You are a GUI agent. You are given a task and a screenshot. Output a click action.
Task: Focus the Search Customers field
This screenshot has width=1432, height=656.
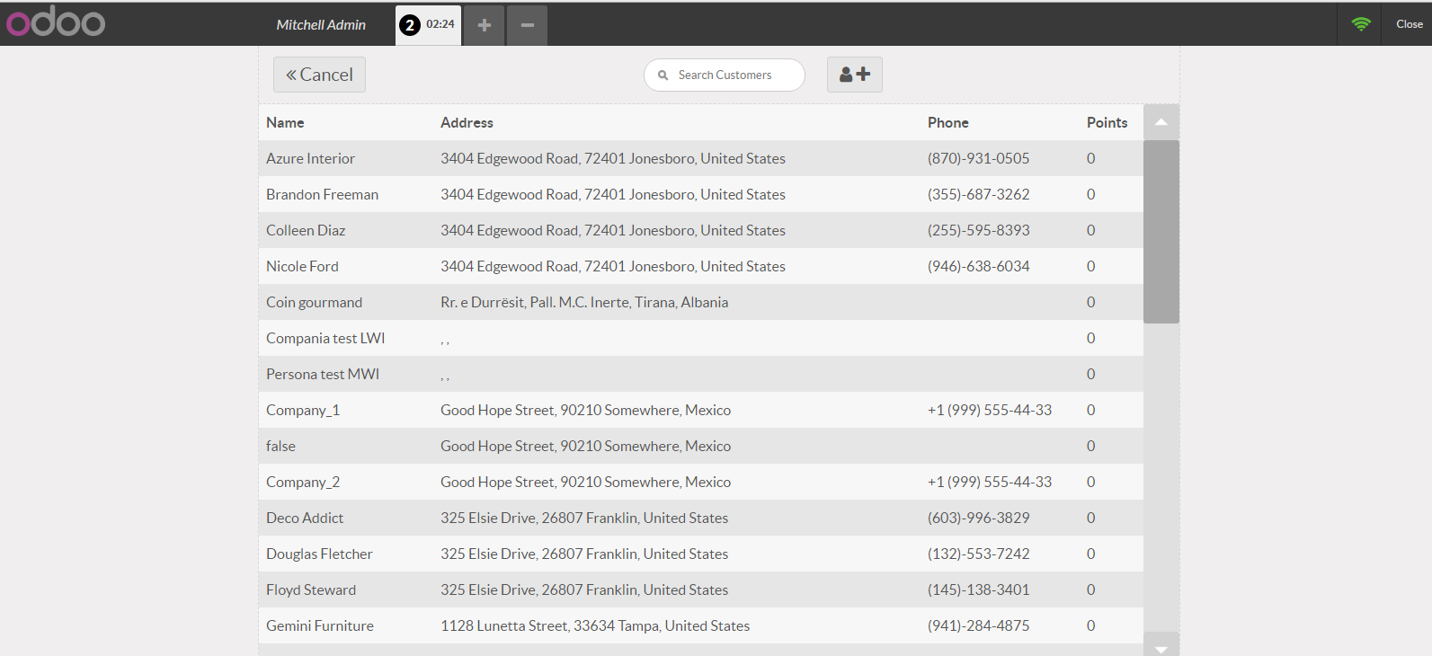point(725,75)
